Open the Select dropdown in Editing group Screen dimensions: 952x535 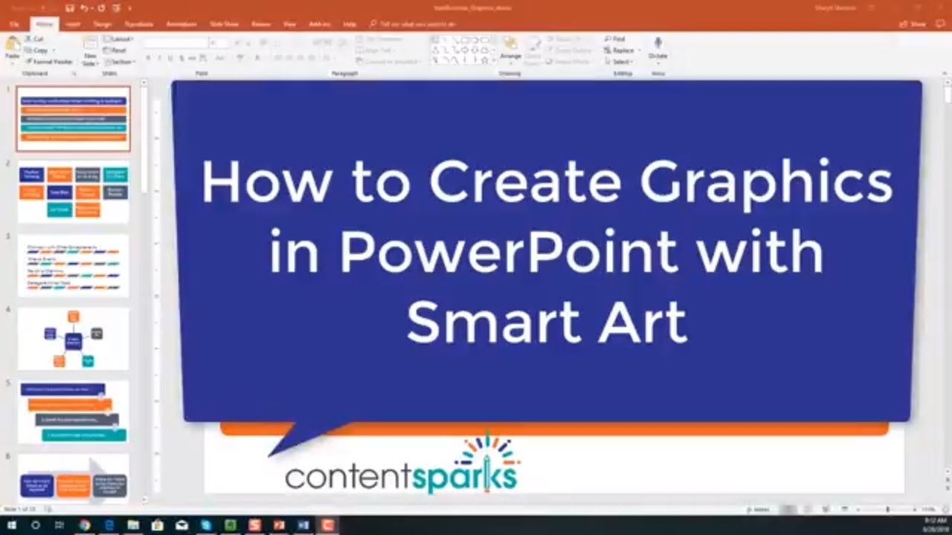(620, 62)
